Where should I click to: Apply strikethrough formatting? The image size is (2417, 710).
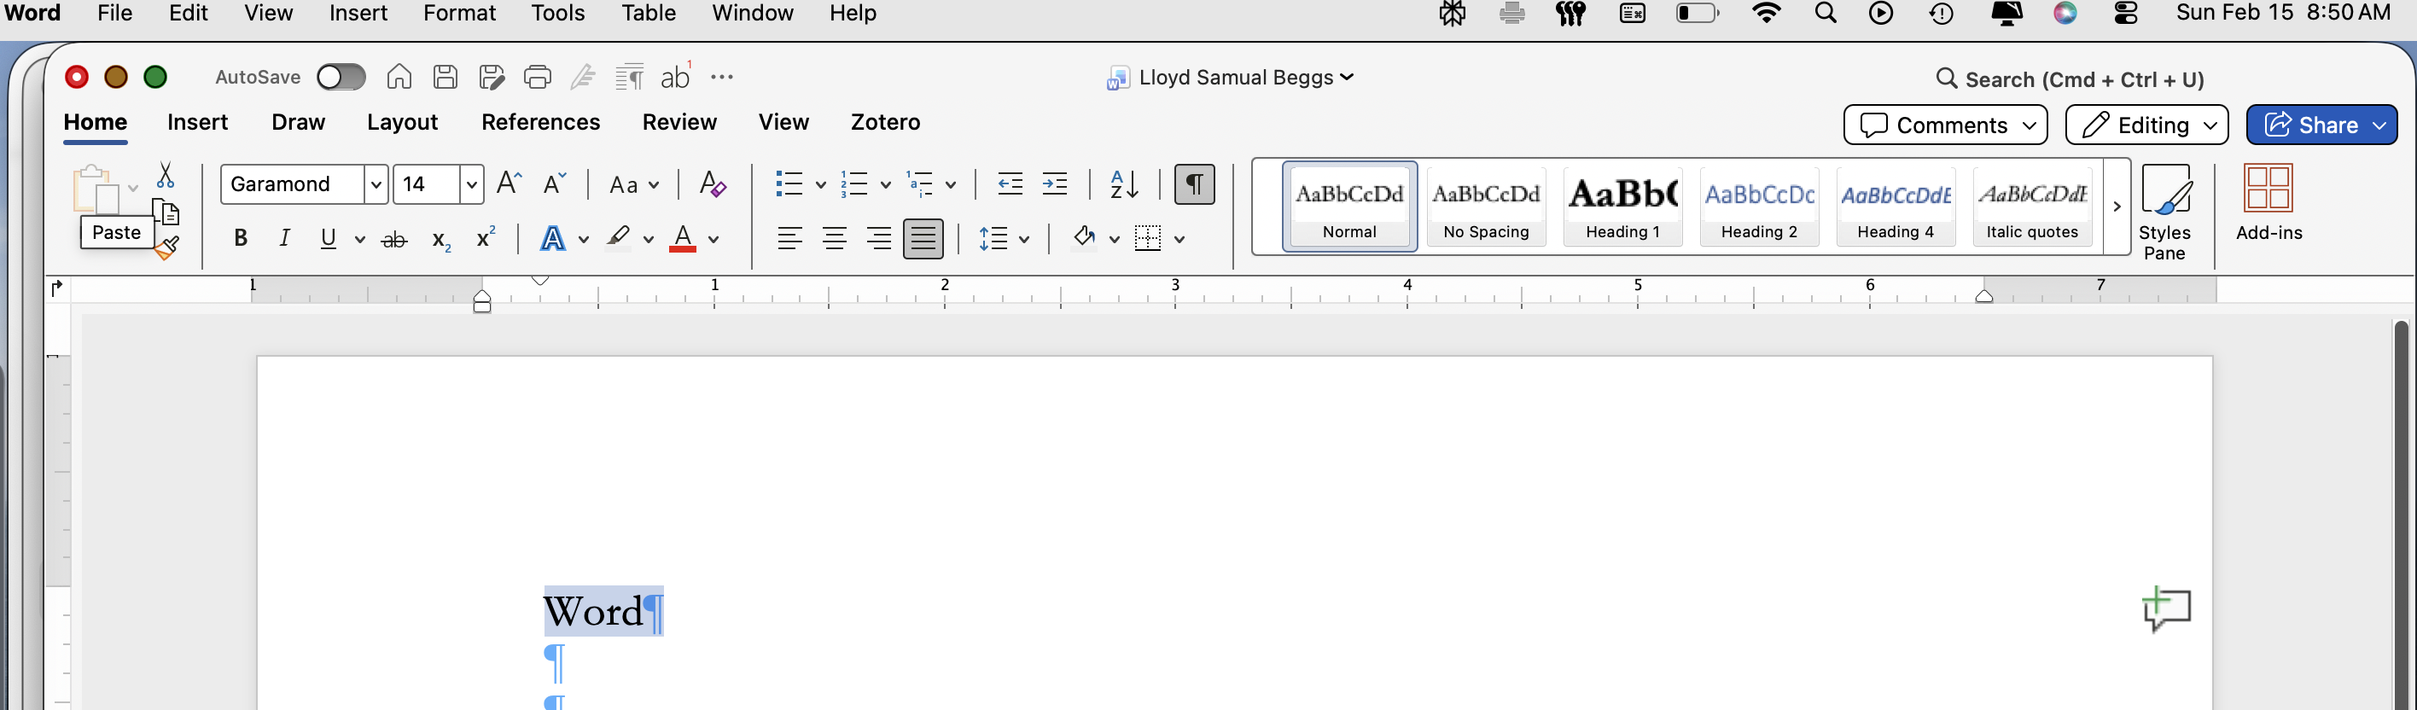[x=394, y=240]
